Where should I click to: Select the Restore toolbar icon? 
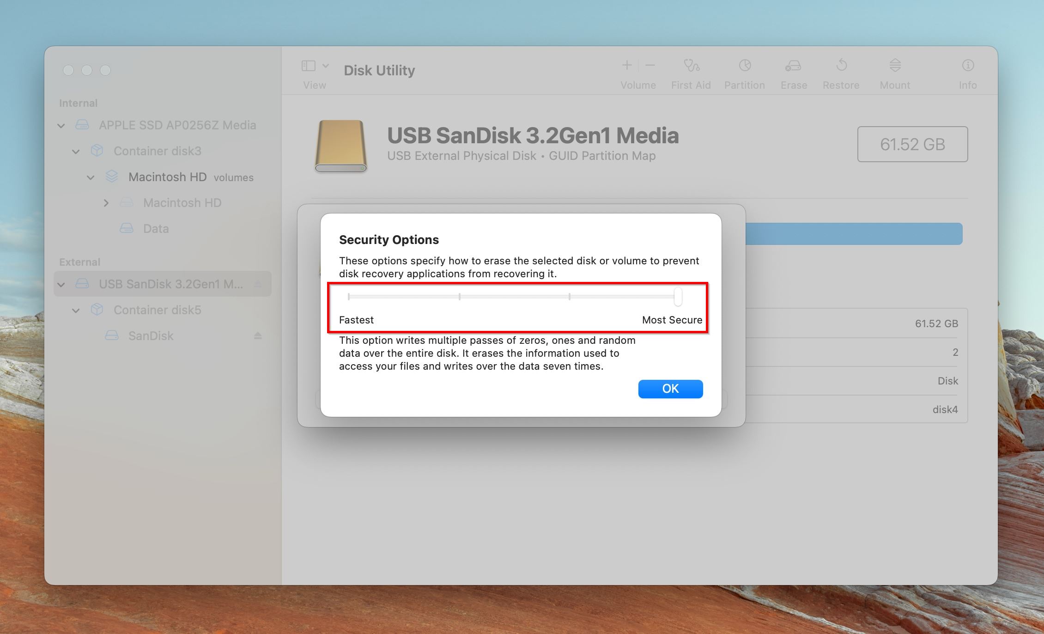(x=841, y=65)
